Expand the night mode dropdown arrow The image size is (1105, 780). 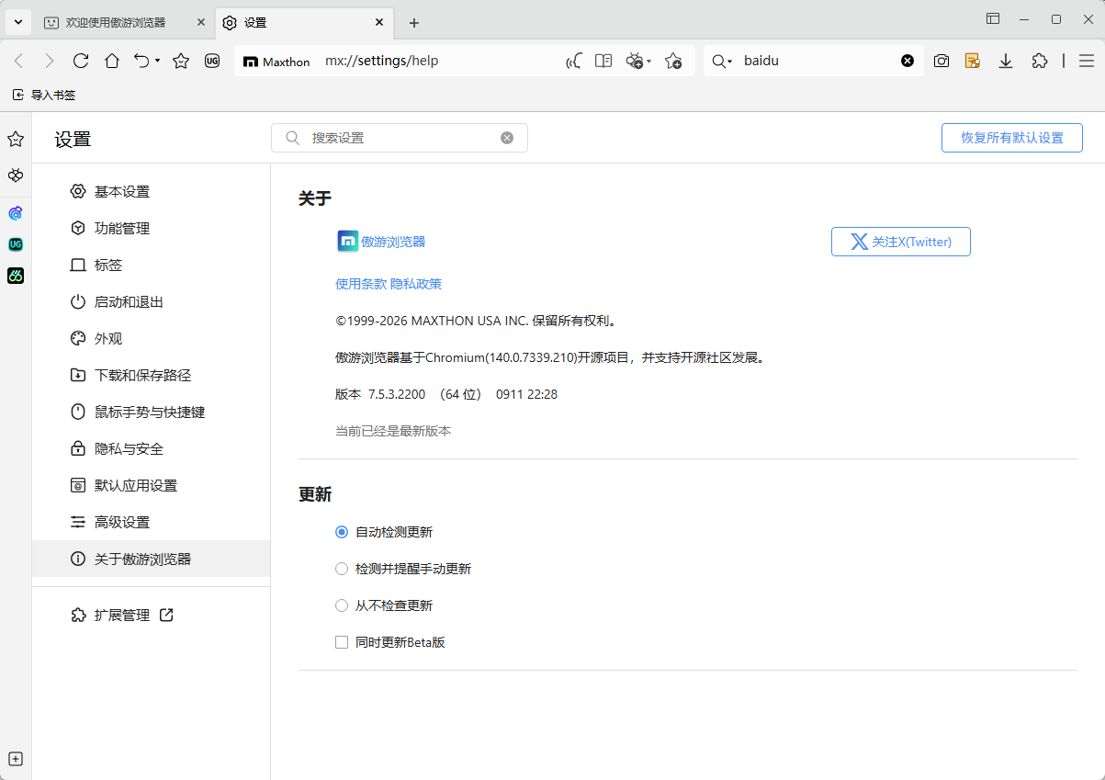click(648, 61)
